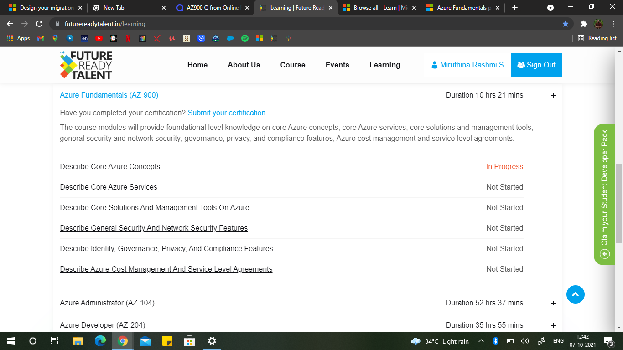Image resolution: width=623 pixels, height=350 pixels.
Task: Open Miruthina Rashmi S profile link
Action: (x=467, y=65)
